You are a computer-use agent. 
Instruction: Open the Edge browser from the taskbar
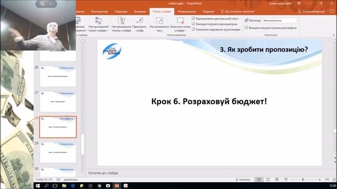[x=73, y=185]
